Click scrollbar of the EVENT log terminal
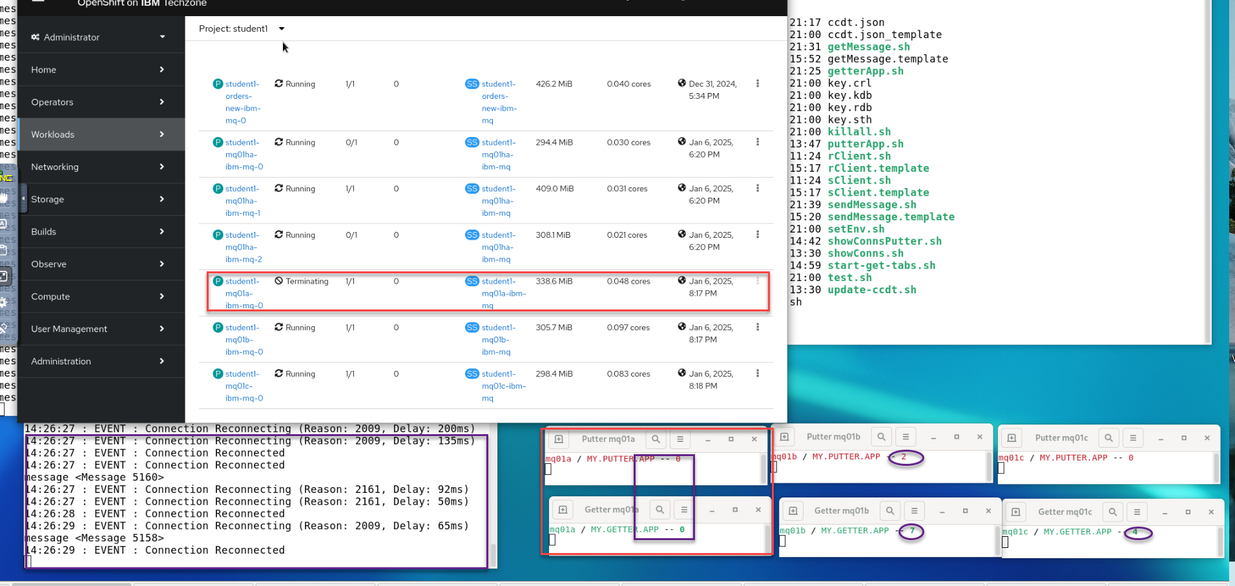This screenshot has height=586, width=1235. tap(493, 554)
